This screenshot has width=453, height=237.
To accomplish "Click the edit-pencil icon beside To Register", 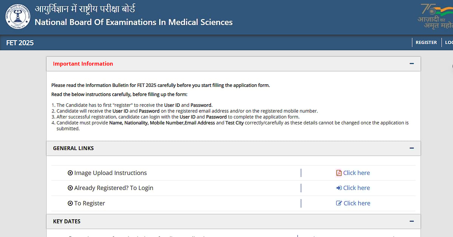I will pyautogui.click(x=339, y=203).
